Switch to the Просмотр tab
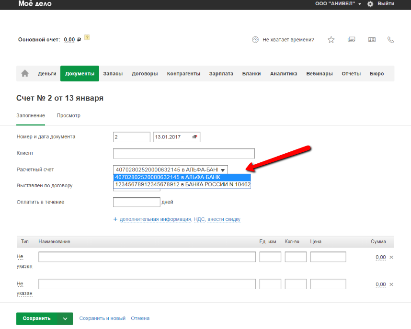The width and height of the screenshot is (411, 329). tap(68, 115)
